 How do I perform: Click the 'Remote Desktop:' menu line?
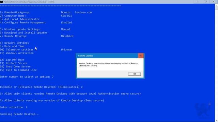(x=14, y=36)
